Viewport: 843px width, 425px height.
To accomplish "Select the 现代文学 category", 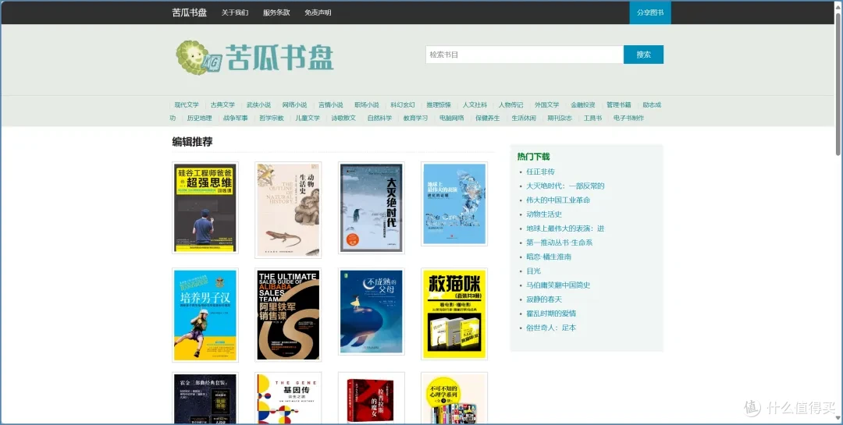I will point(187,104).
